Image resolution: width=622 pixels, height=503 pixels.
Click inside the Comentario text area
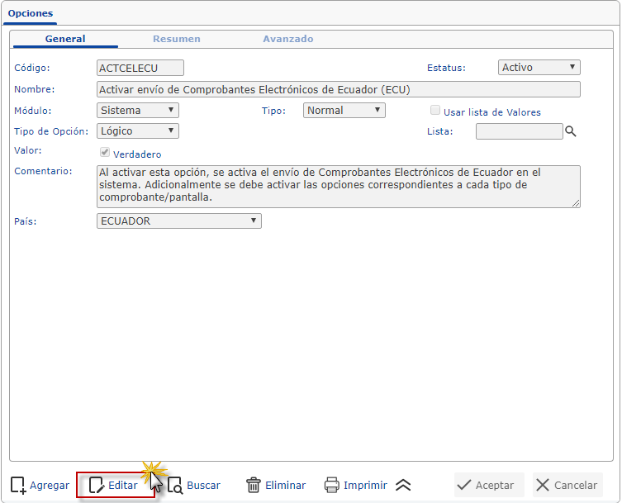pos(339,187)
